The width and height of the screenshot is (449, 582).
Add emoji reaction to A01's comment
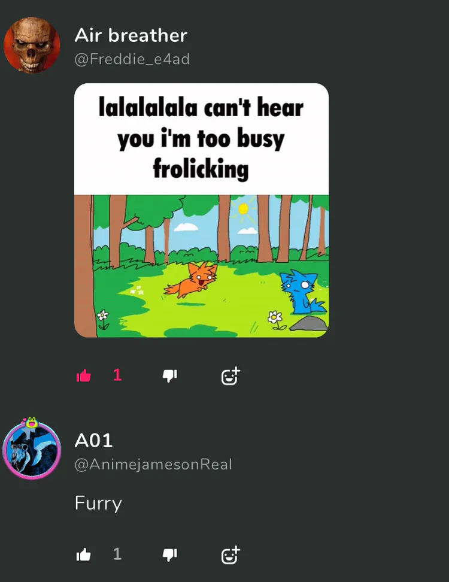point(230,555)
